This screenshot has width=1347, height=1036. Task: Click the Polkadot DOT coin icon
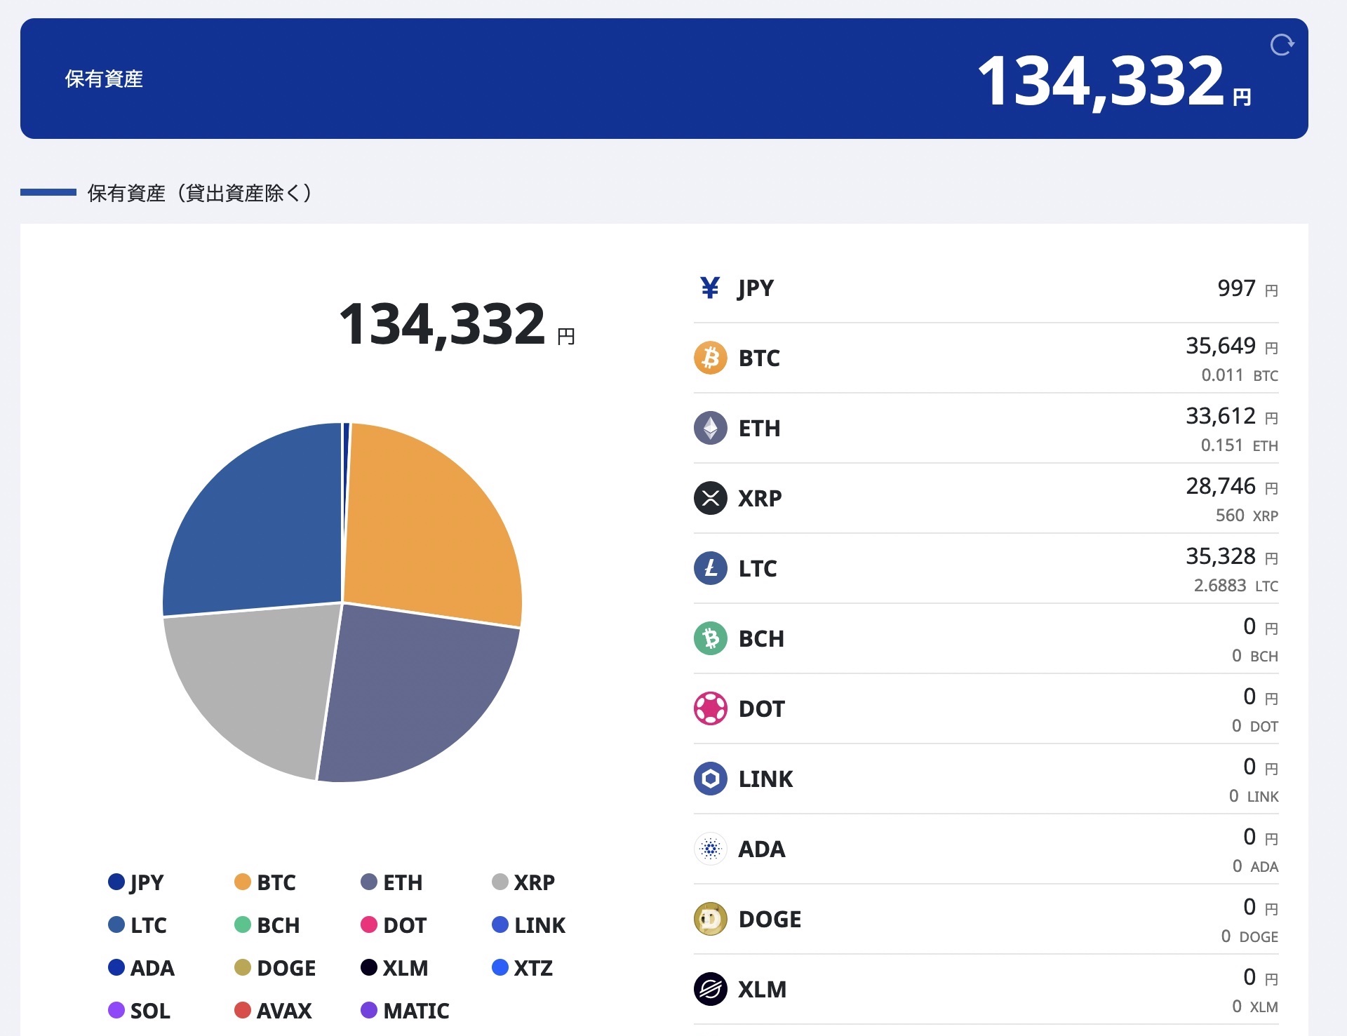(711, 708)
